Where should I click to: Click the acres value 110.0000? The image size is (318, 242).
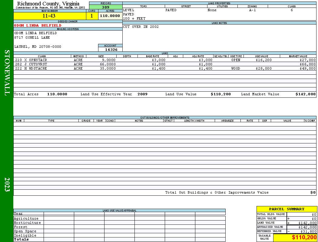(x=110, y=16)
